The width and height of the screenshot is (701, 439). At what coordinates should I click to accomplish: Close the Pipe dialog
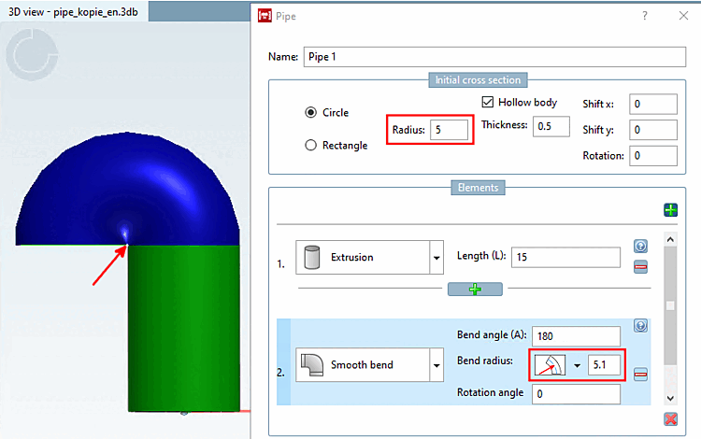[683, 16]
